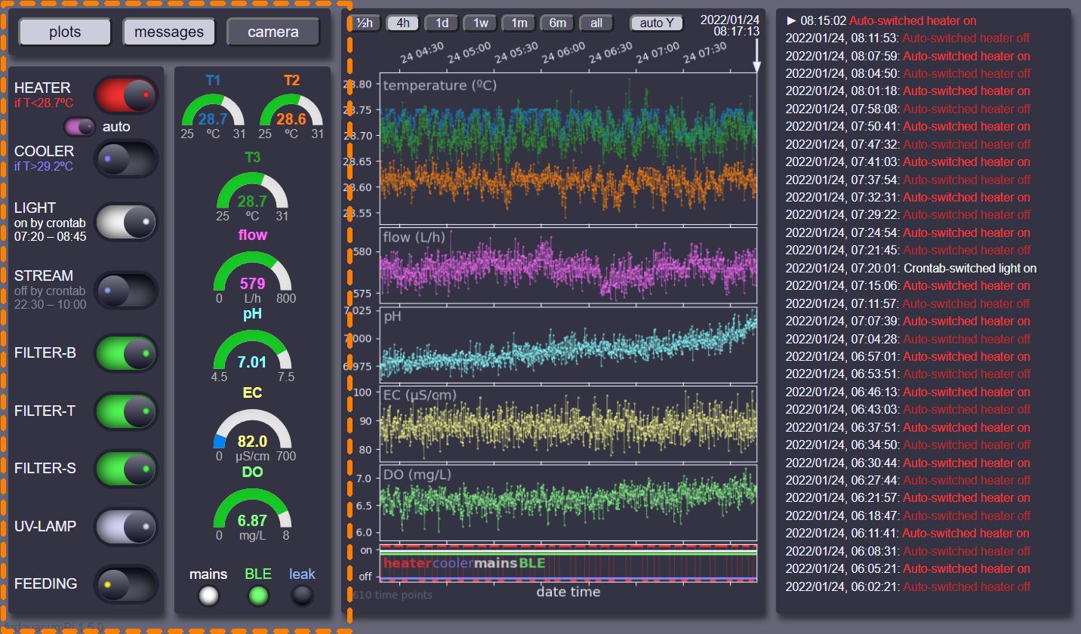Click the 'date time' axis label
Screen dimensions: 1081x634
click(568, 592)
